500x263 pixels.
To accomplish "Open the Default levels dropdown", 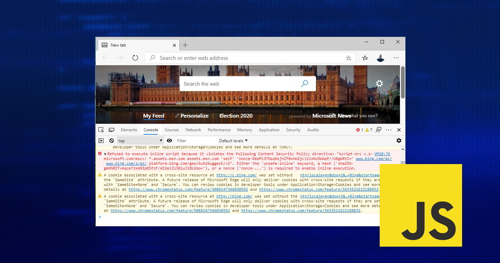I will [233, 141].
